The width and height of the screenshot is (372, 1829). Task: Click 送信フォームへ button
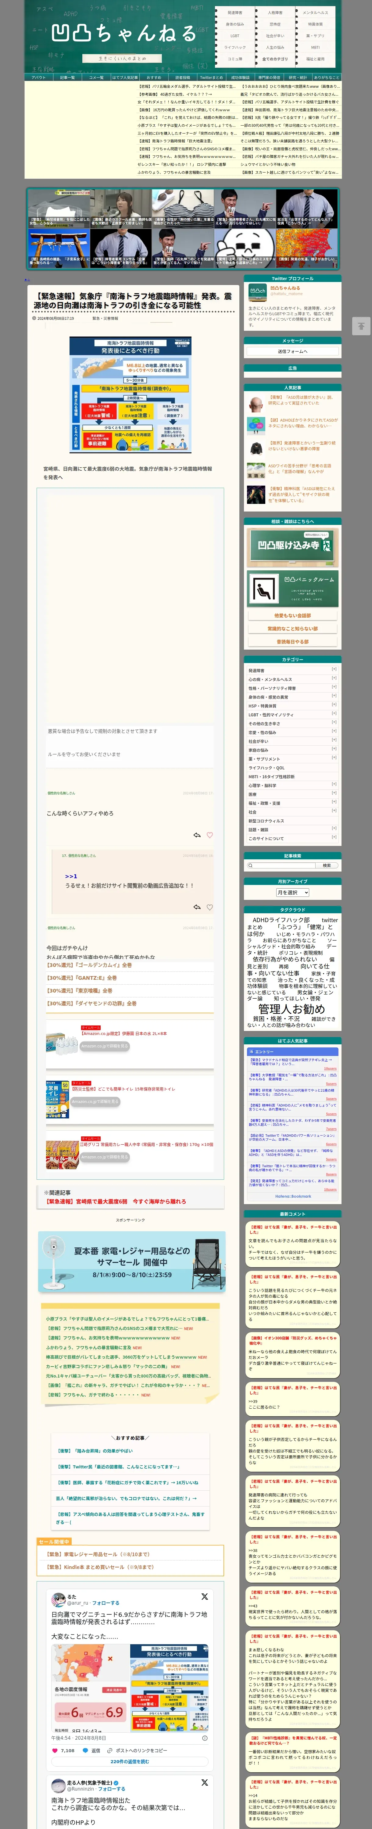click(292, 351)
